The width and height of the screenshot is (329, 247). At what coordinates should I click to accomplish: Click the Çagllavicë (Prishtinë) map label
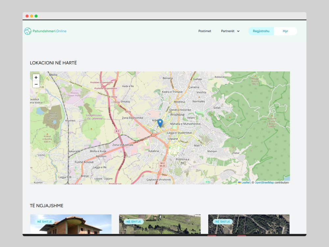[x=159, y=180]
